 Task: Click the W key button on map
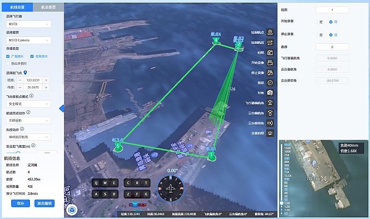[105, 183]
